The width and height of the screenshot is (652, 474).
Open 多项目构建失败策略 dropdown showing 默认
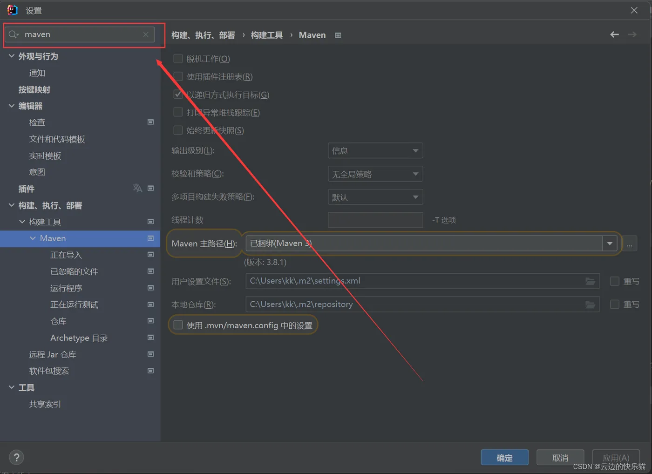coord(375,197)
